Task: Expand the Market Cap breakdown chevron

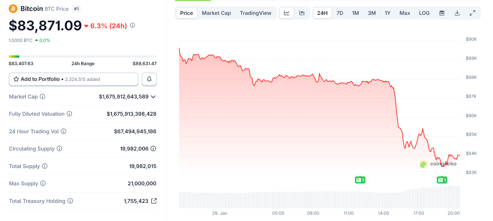Action: click(x=154, y=97)
